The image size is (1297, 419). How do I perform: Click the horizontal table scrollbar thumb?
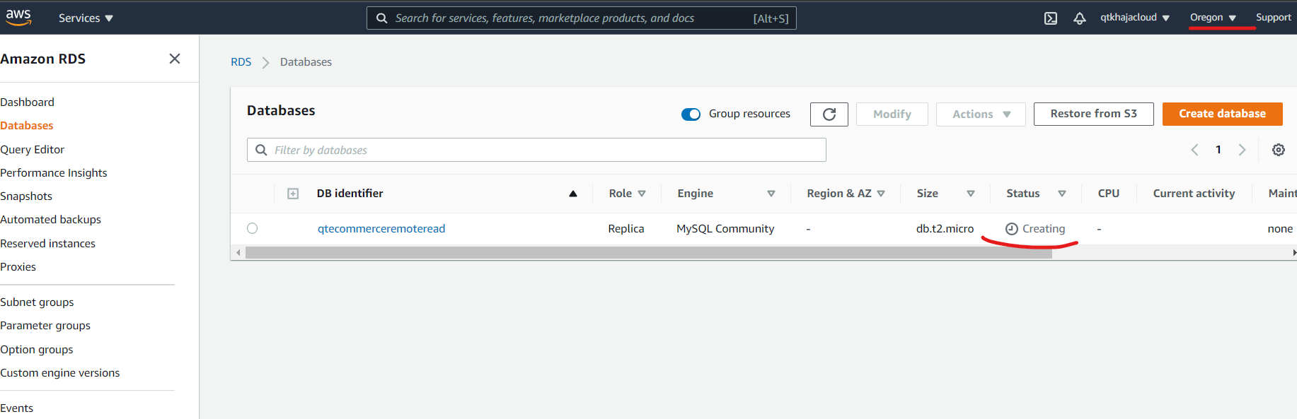[648, 253]
